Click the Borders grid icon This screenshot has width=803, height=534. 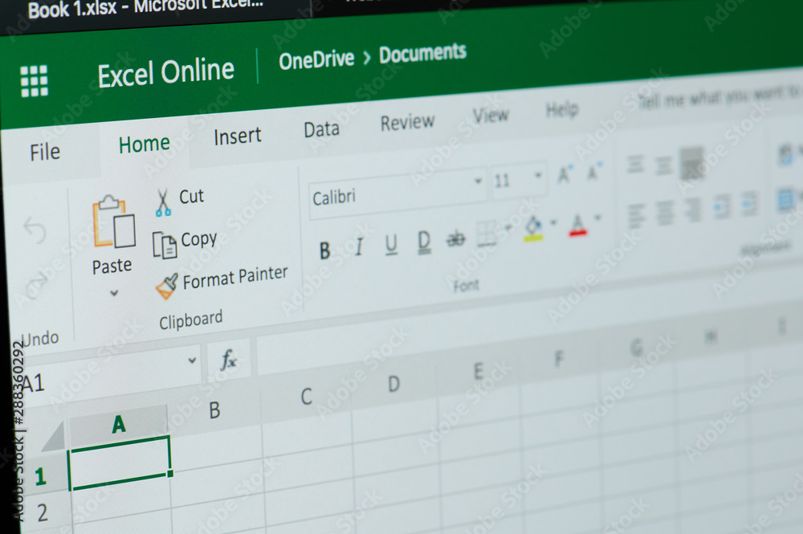coord(486,234)
